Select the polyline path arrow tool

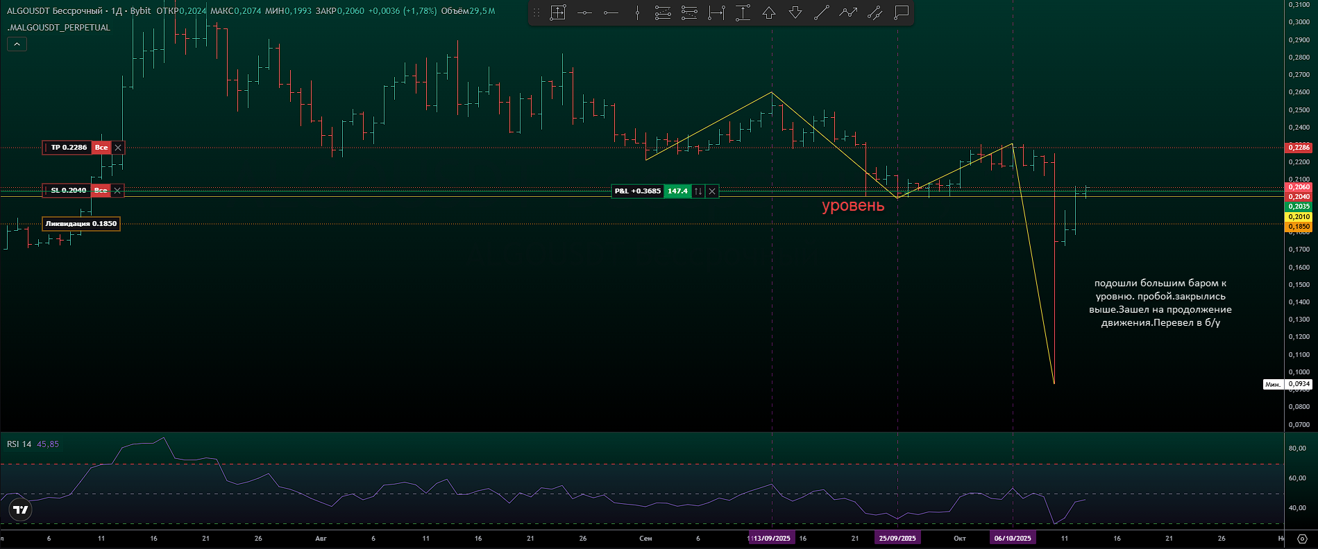tap(848, 12)
